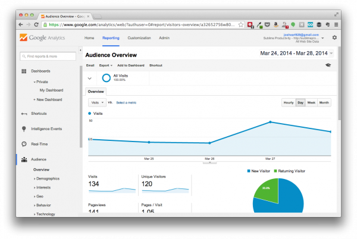The image size is (357, 239).
Task: Expand the Demographics submenu
Action: point(46,179)
